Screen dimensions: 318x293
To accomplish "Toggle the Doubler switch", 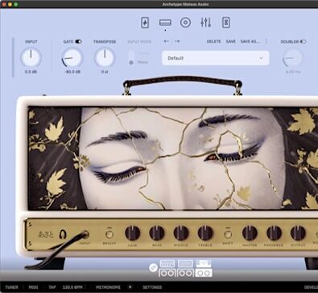I will tap(303, 41).
